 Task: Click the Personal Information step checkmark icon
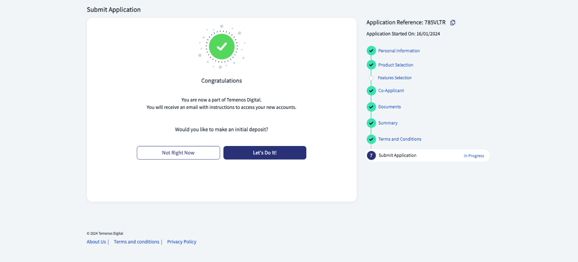point(371,51)
